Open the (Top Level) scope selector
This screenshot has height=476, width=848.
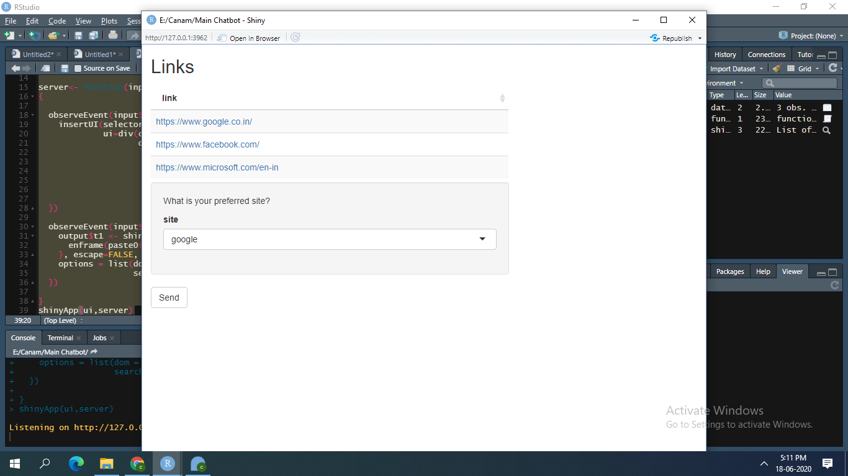coord(63,320)
